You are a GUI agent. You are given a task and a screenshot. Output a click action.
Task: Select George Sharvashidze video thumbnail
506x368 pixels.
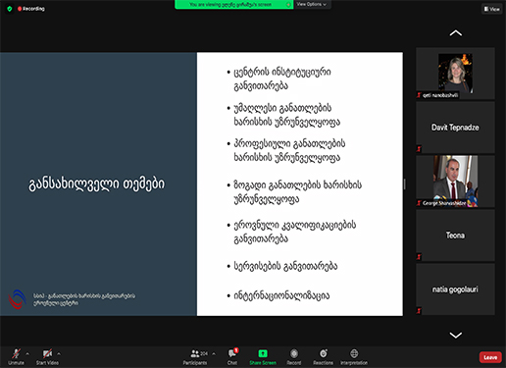(x=455, y=182)
